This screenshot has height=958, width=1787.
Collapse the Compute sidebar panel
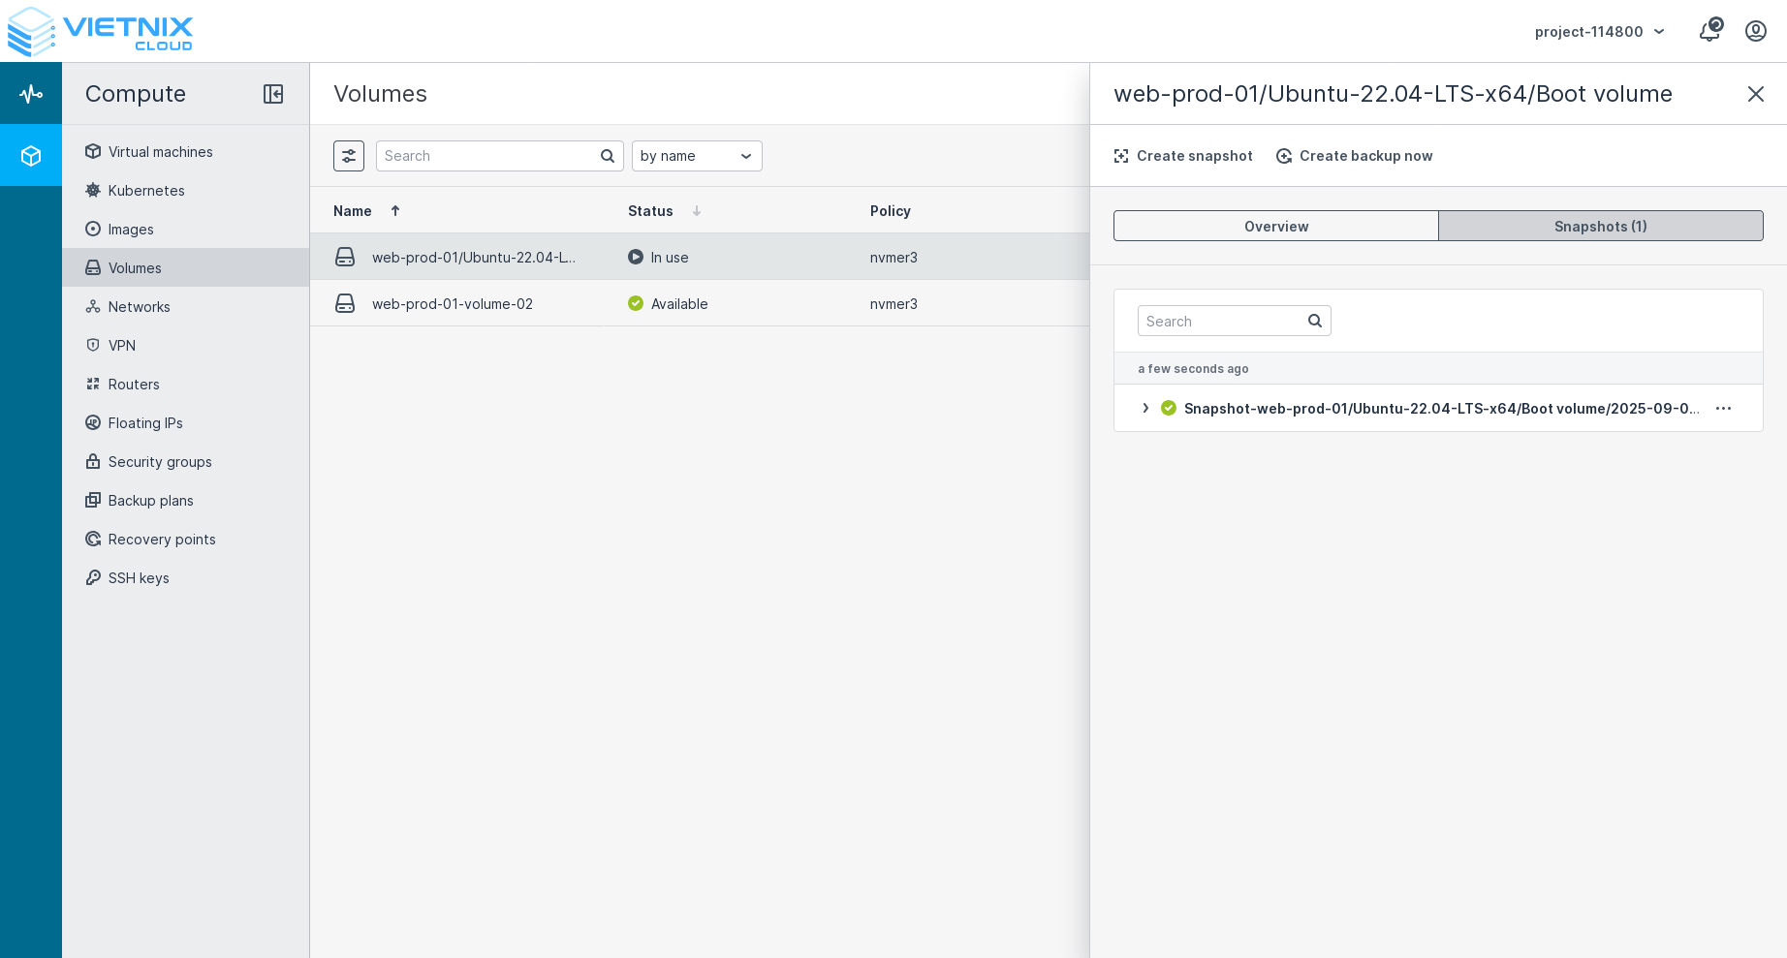[273, 94]
